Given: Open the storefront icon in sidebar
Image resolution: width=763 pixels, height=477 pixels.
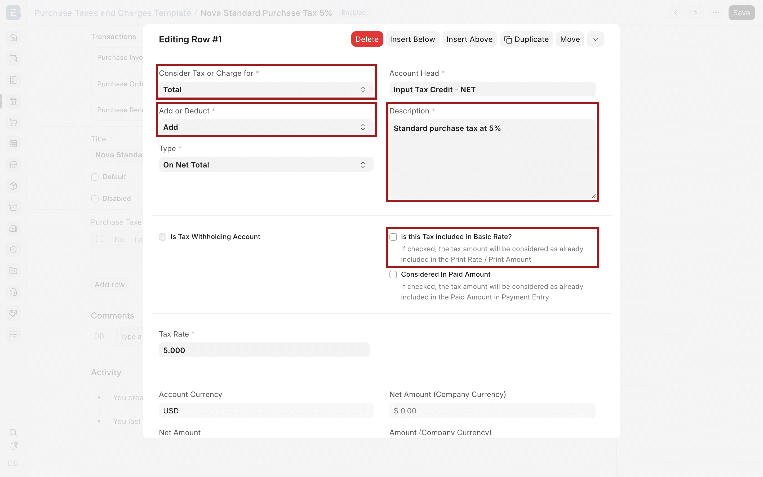Looking at the screenshot, I should [13, 165].
